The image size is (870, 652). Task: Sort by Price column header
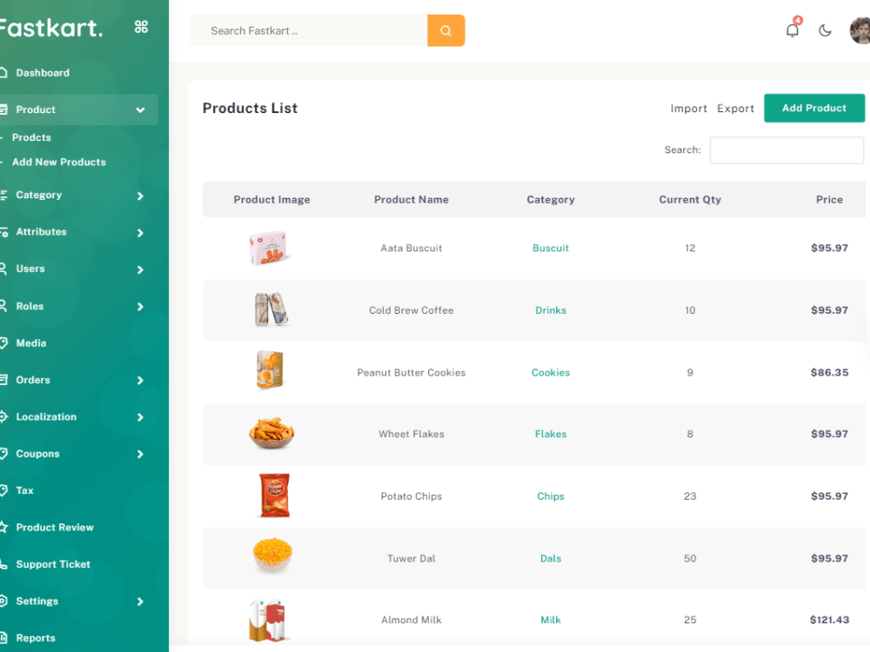(829, 200)
